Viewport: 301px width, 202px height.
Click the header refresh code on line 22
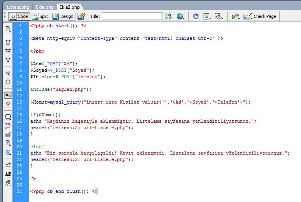point(82,159)
